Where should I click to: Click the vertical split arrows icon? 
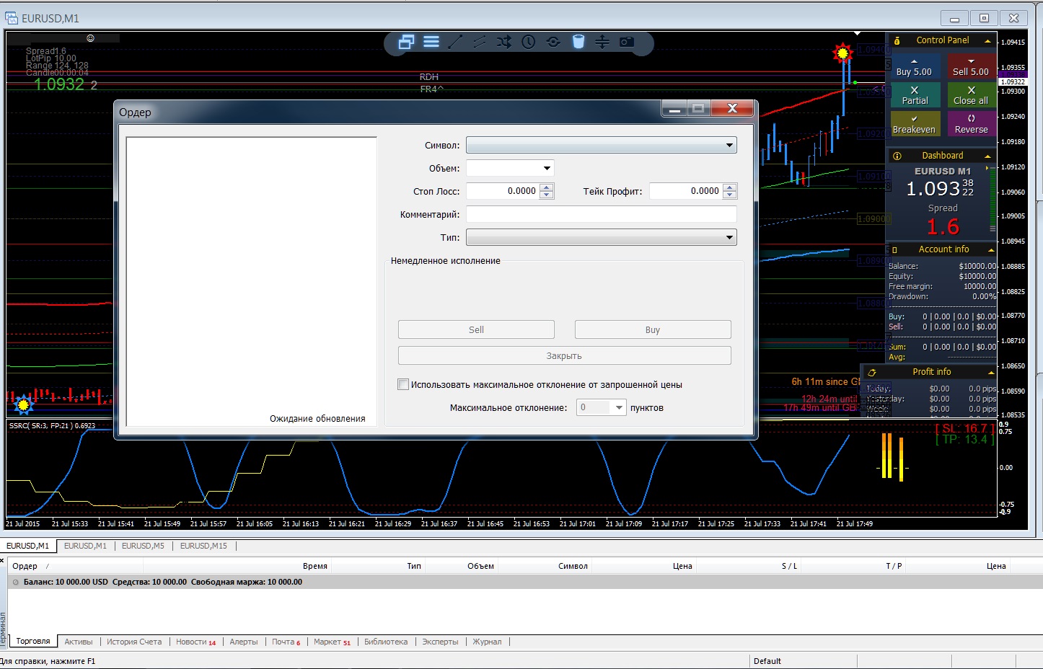point(602,42)
